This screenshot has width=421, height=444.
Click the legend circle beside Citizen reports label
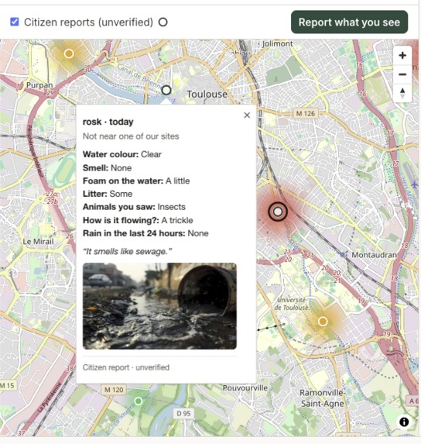pyautogui.click(x=163, y=22)
